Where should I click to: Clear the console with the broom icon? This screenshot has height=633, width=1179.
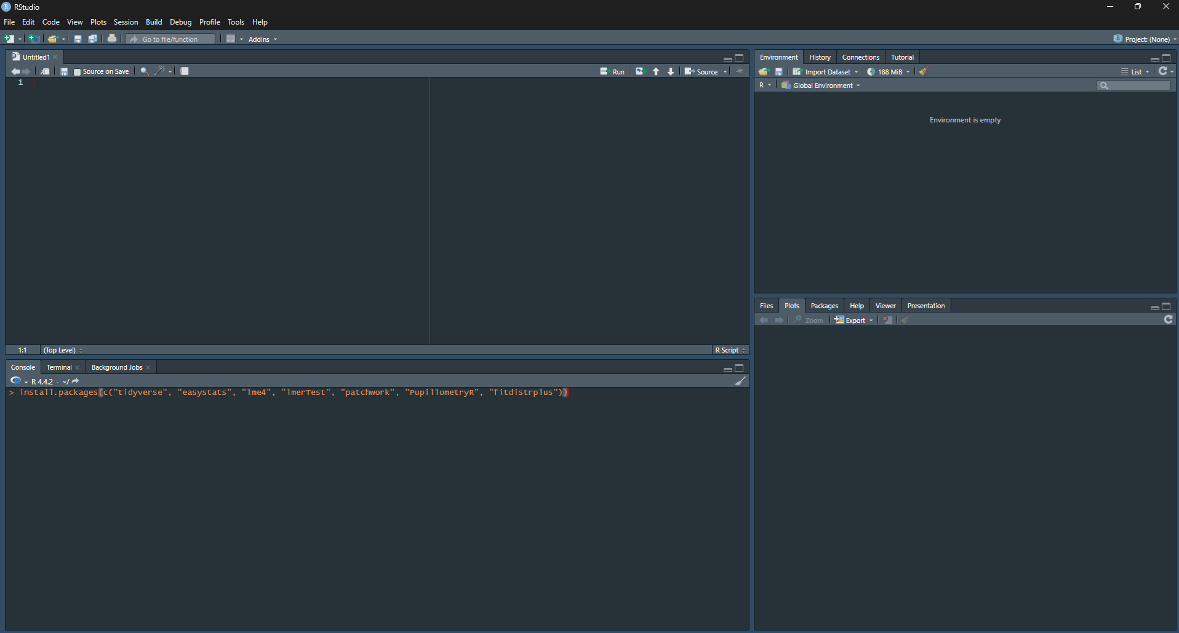pos(740,381)
